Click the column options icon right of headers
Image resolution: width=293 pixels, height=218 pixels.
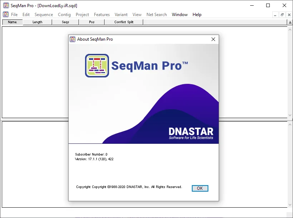290,22
